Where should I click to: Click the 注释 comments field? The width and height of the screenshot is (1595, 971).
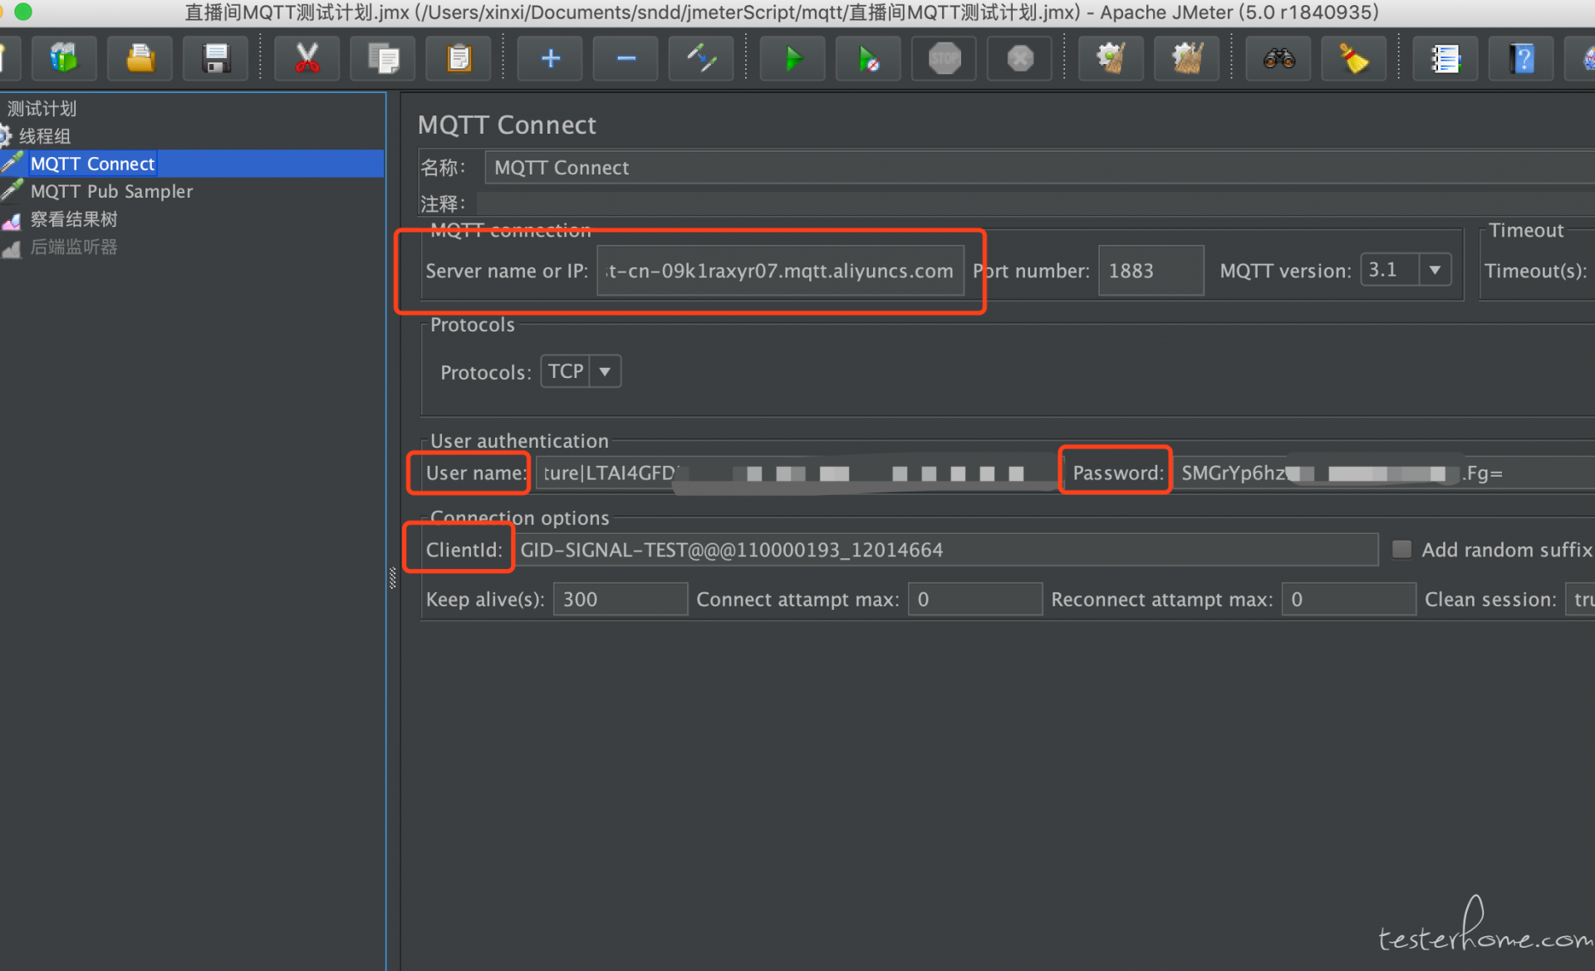pos(1035,204)
